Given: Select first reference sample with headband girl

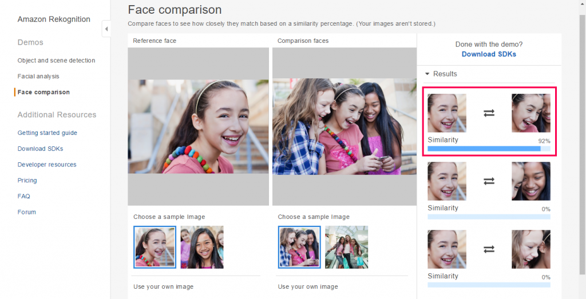Looking at the screenshot, I should pyautogui.click(x=155, y=247).
